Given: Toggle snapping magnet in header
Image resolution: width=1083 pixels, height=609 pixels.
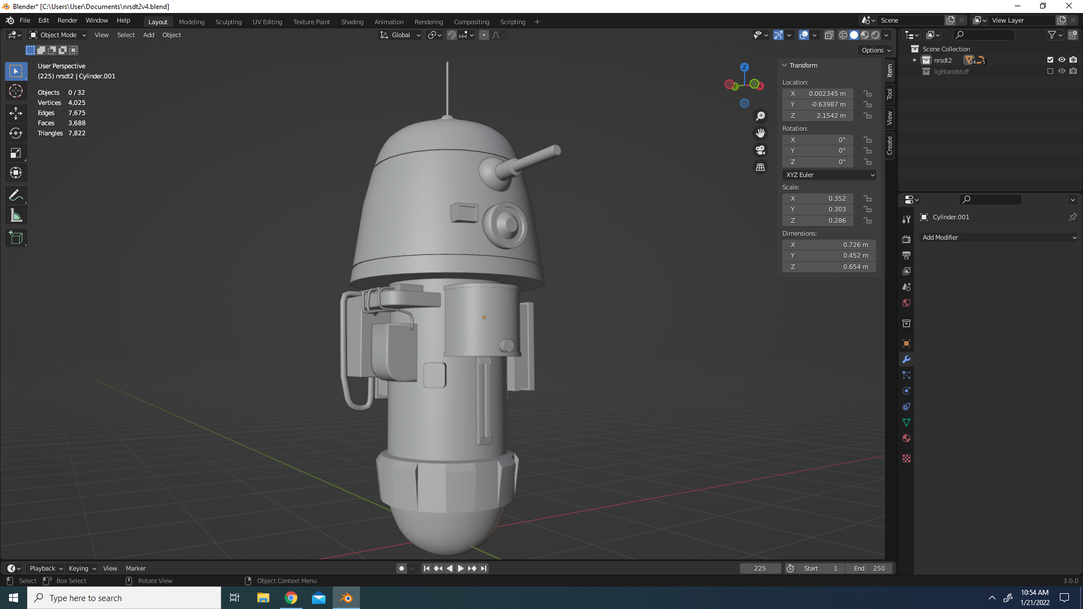Looking at the screenshot, I should point(452,35).
